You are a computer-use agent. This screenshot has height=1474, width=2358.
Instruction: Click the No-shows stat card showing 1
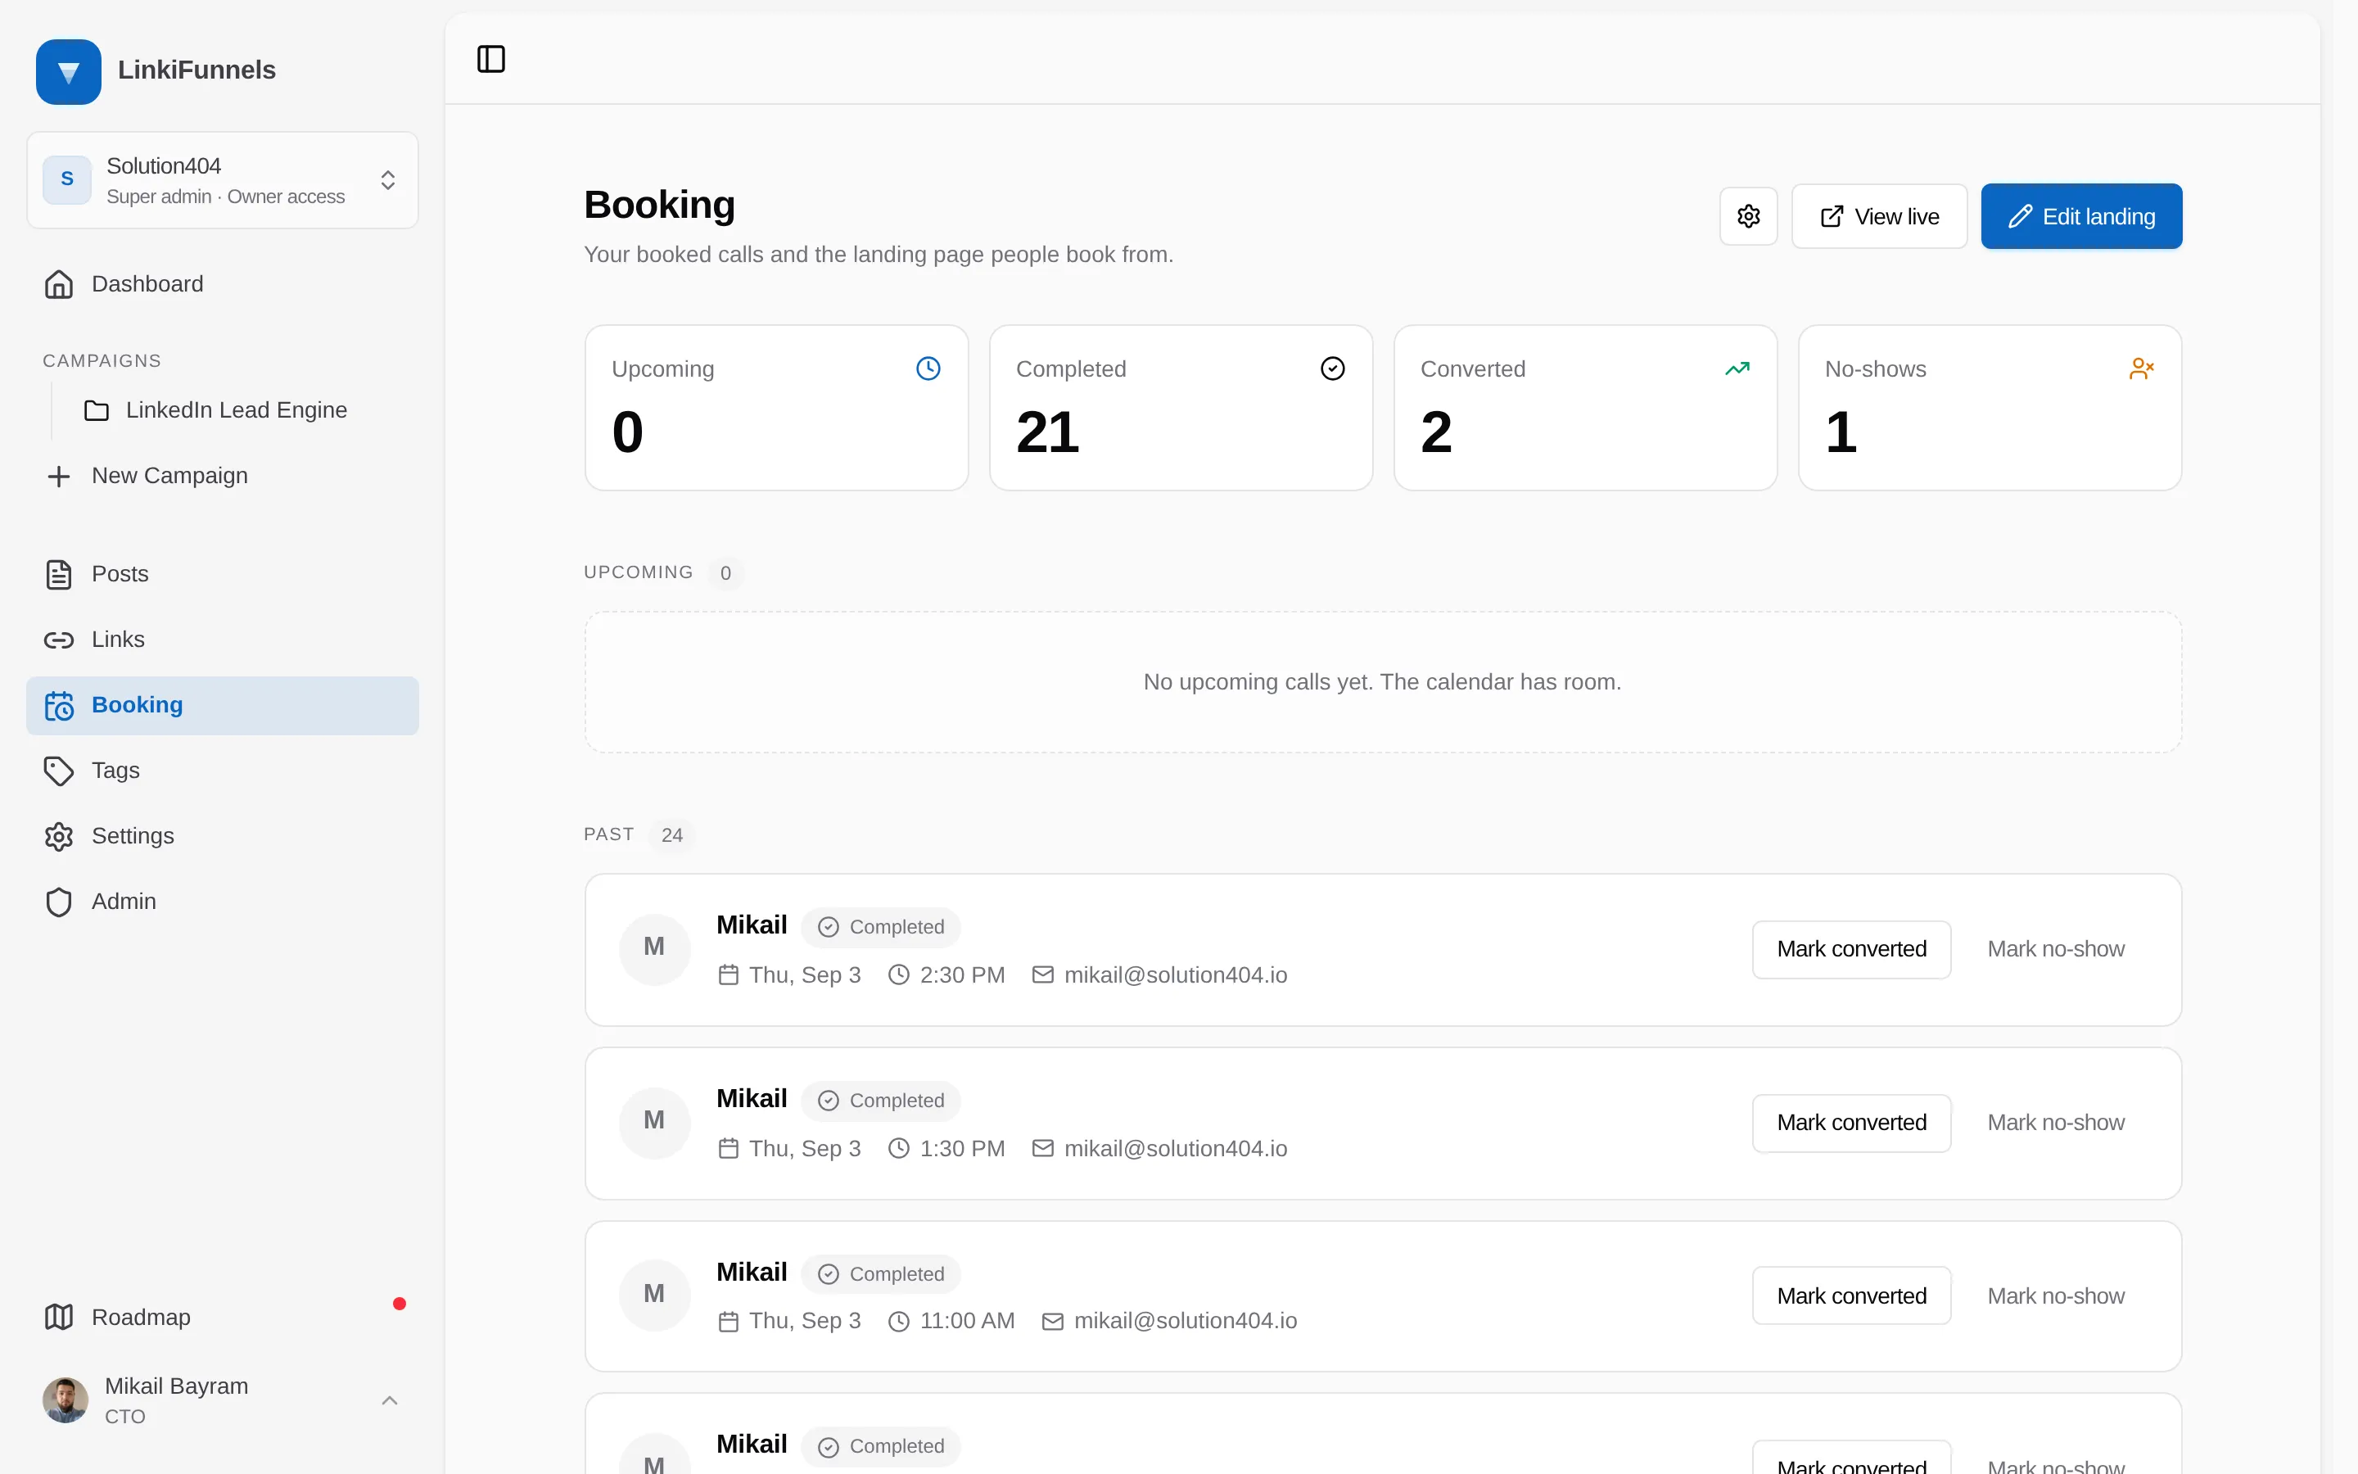pyautogui.click(x=1990, y=408)
